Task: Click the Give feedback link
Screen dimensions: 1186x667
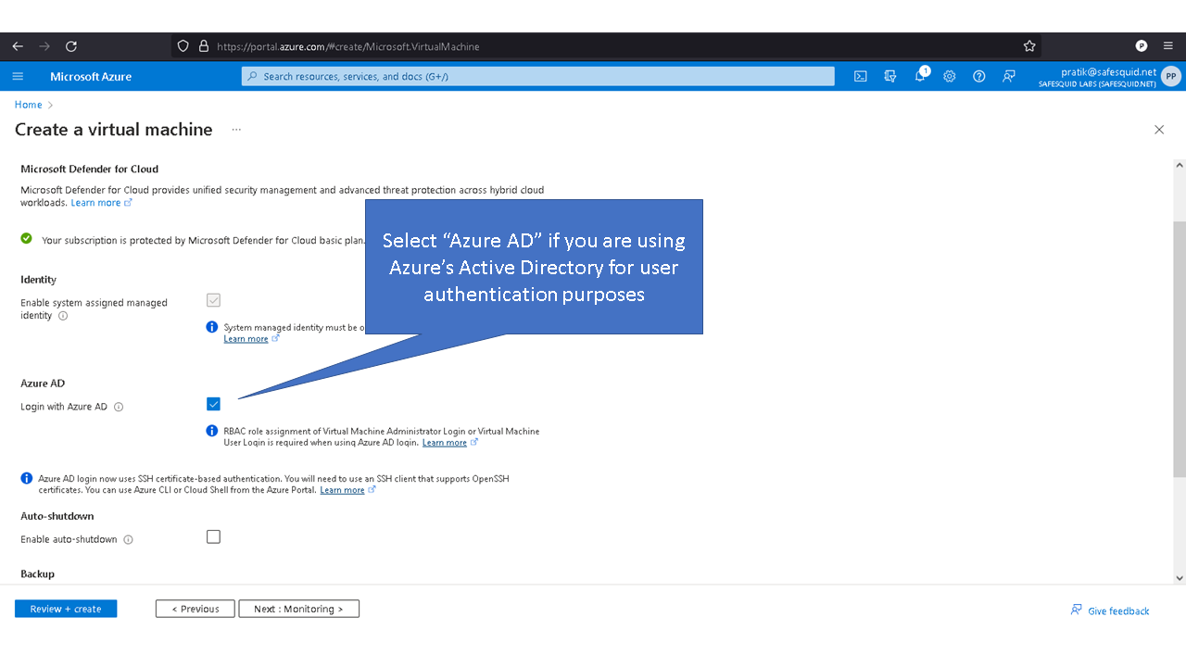Action: [x=1110, y=610]
